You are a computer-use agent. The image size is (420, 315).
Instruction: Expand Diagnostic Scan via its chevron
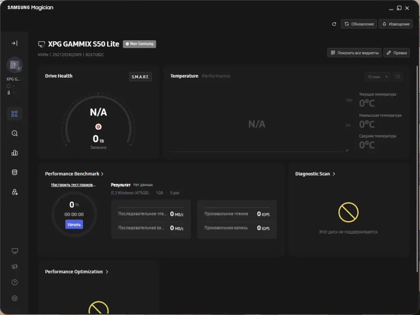334,174
